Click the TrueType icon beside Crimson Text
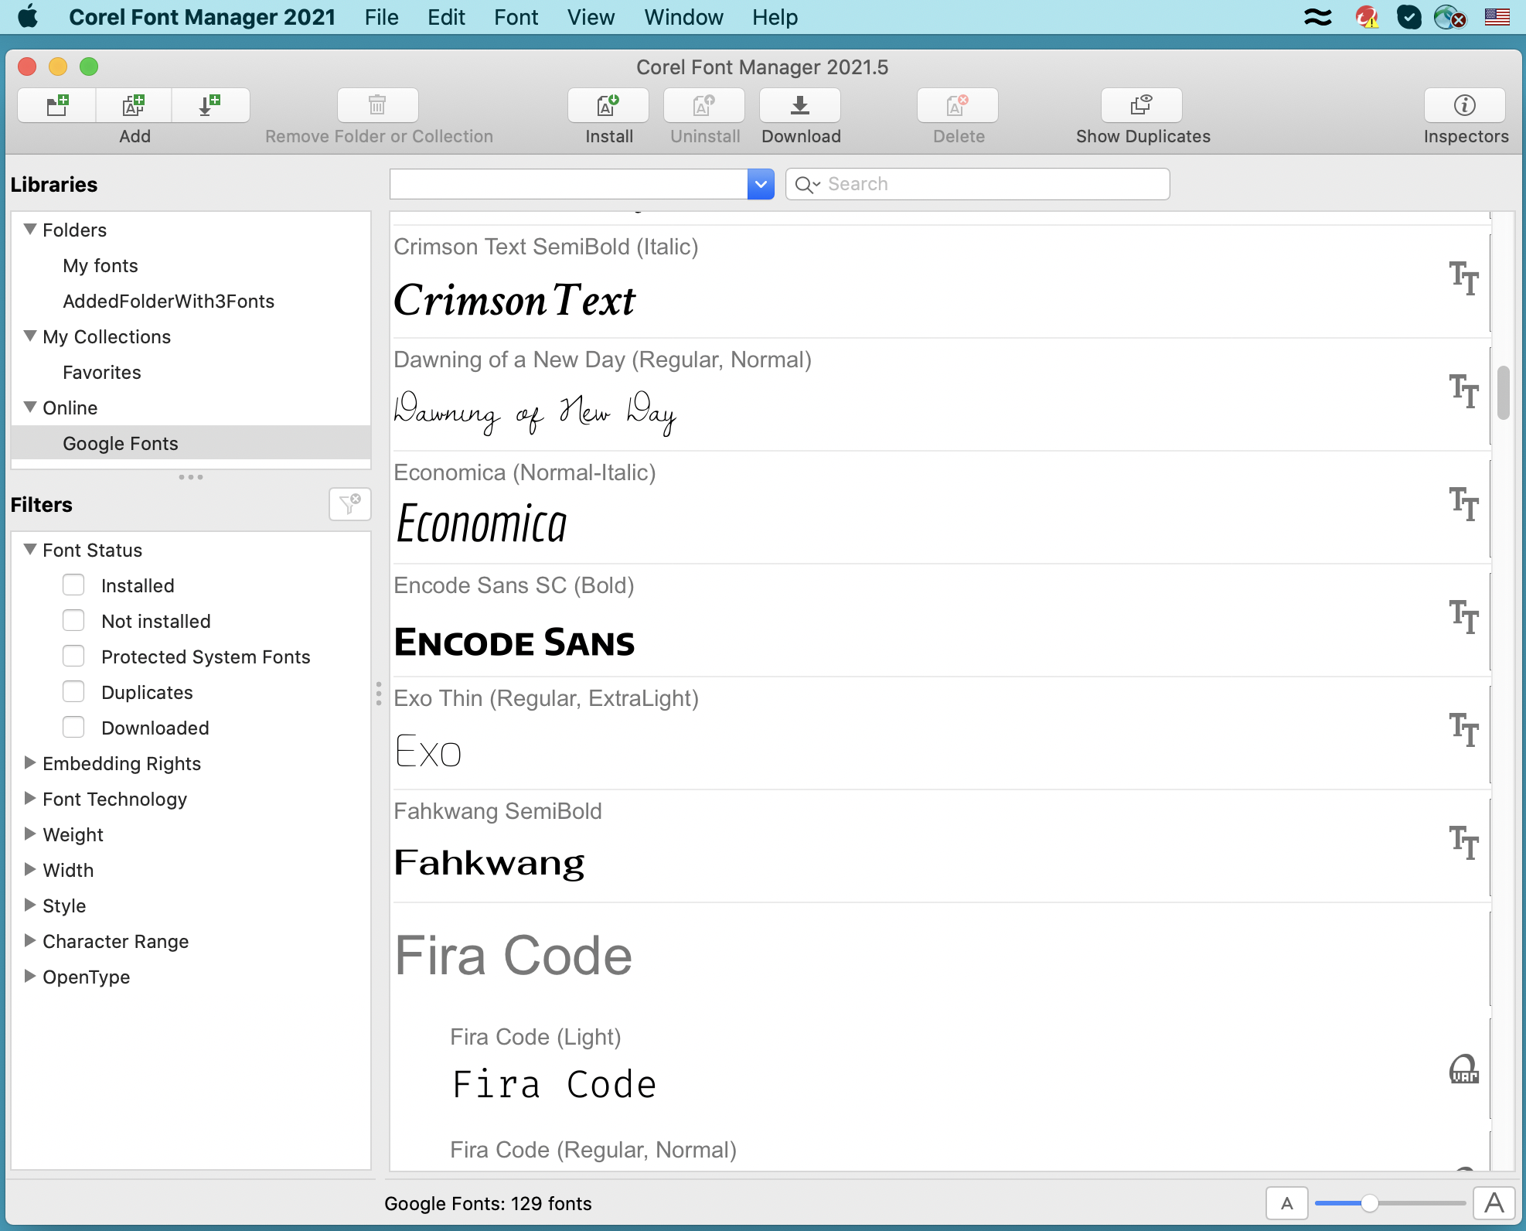This screenshot has height=1231, width=1526. pos(1463,278)
